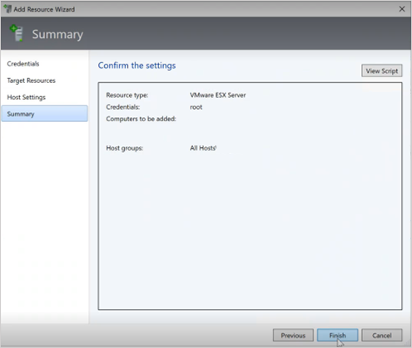The image size is (412, 348).
Task: Click the 'Resource type:' label
Action: tap(127, 96)
